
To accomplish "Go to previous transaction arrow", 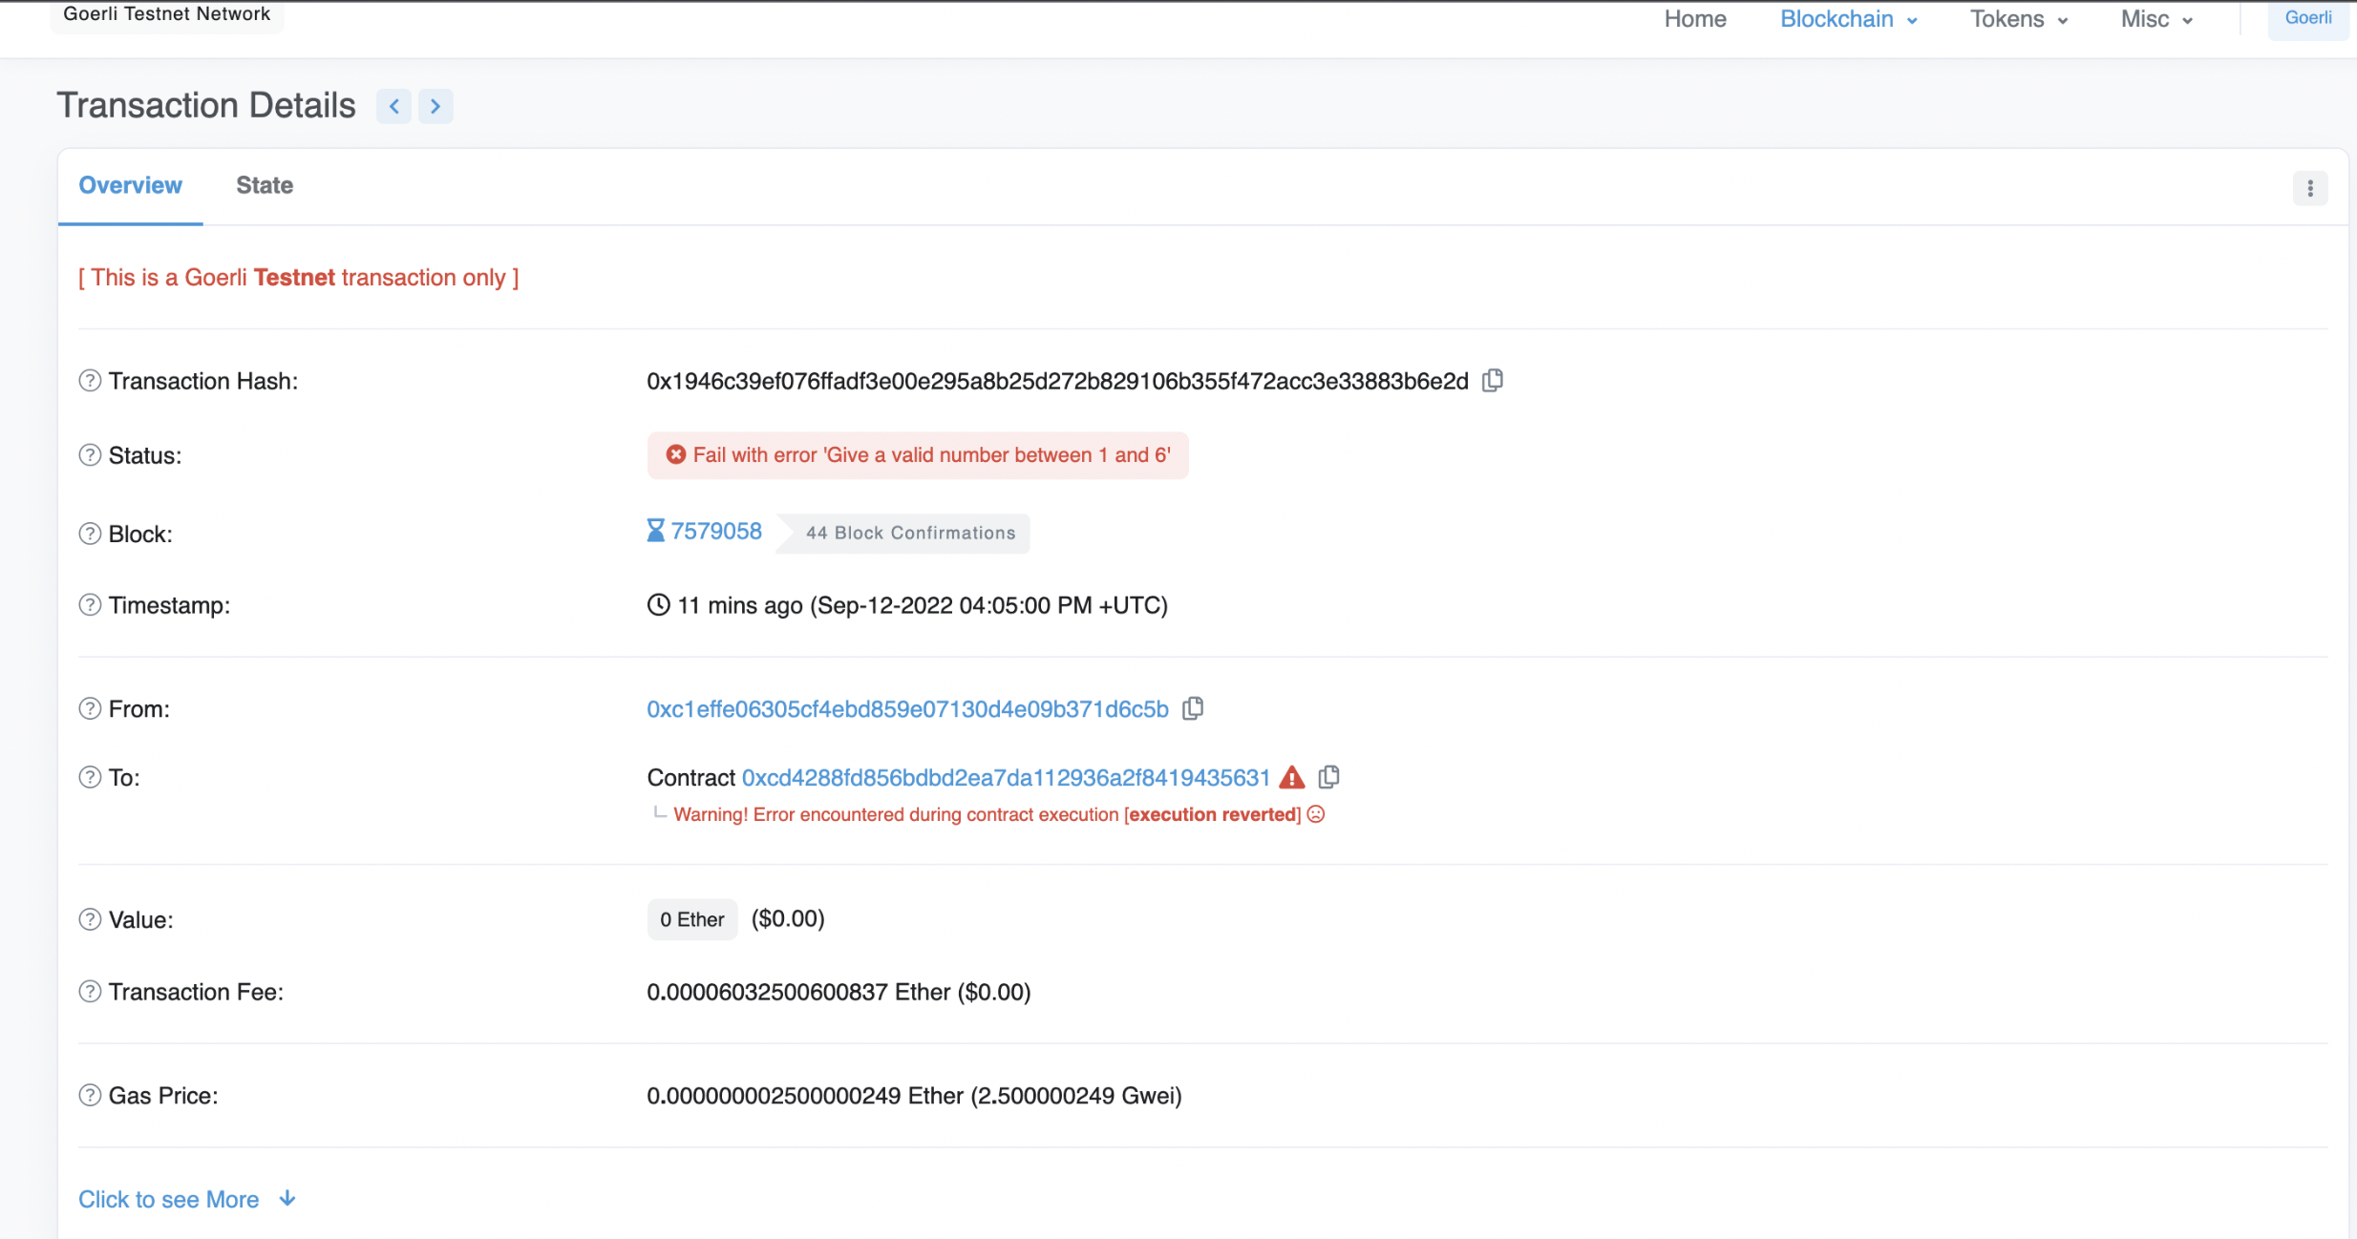I will [393, 106].
